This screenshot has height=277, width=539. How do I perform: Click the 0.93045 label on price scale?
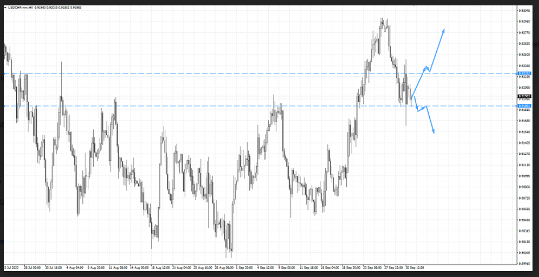click(524, 10)
